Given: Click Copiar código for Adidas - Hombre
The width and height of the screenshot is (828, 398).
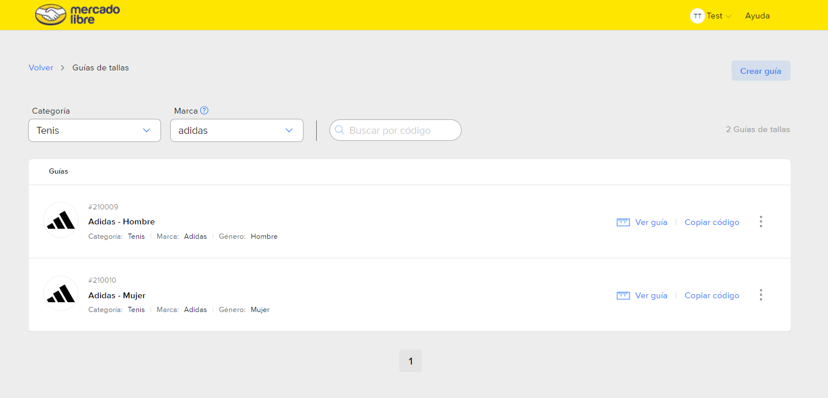Looking at the screenshot, I should 712,222.
